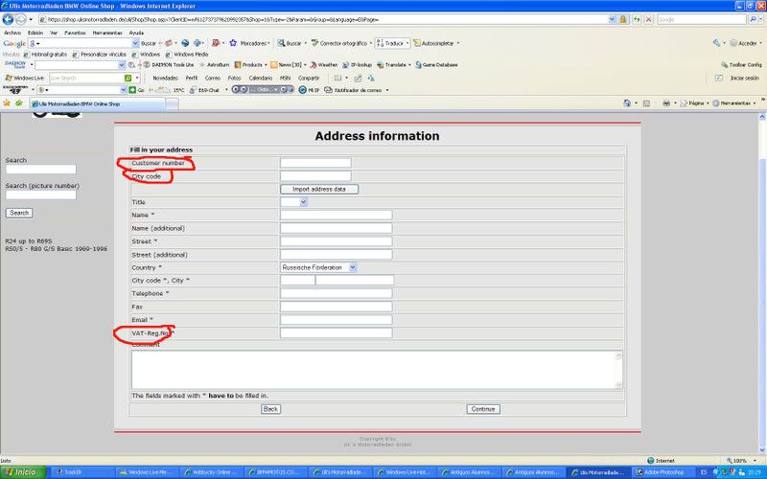Click Hotmail gratuito link in links bar
767x479 pixels.
45,55
